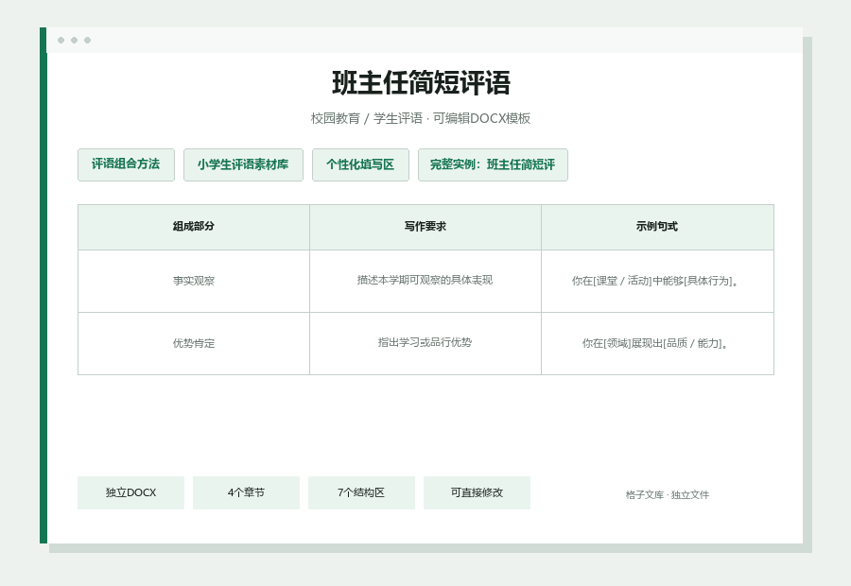Viewport: 851px width, 586px height.
Task: Open the 评语组合方法 tab
Action: [126, 164]
